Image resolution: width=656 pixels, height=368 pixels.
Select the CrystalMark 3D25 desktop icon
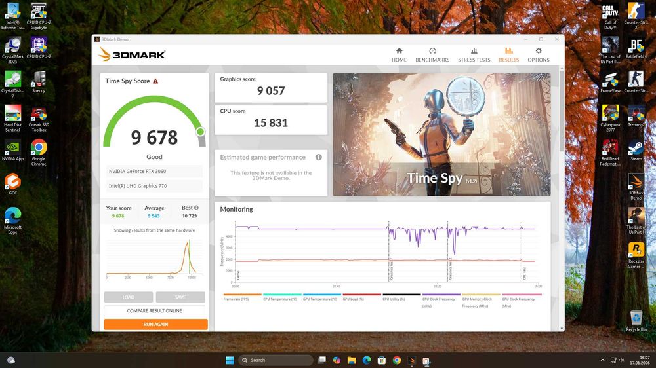(x=12, y=50)
